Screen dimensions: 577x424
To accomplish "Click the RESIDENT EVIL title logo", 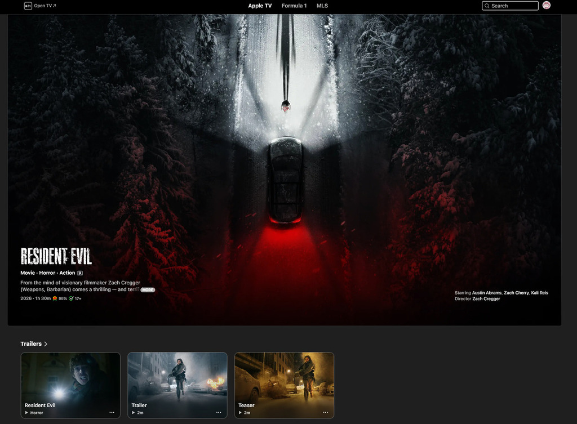I will 56,256.
